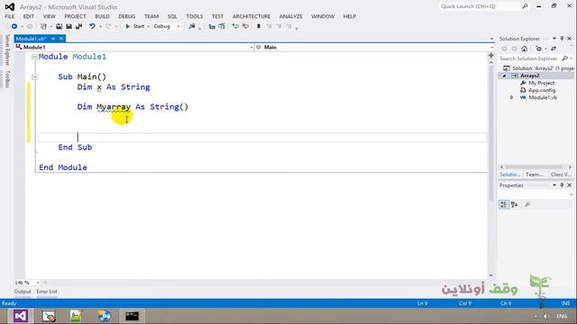Screen dimensions: 577x324
Task: Open the EDIT menu
Action: (x=29, y=16)
